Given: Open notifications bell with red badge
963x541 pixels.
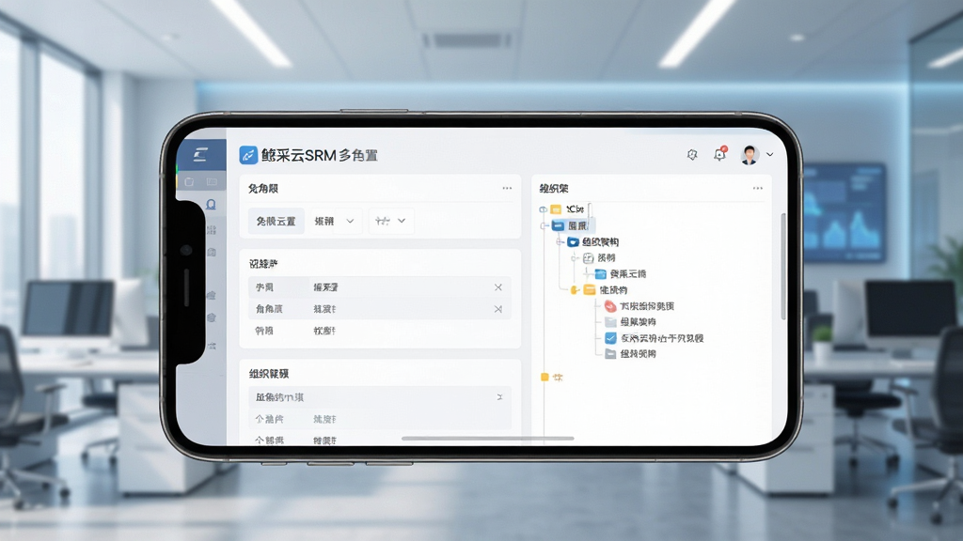Looking at the screenshot, I should point(719,154).
